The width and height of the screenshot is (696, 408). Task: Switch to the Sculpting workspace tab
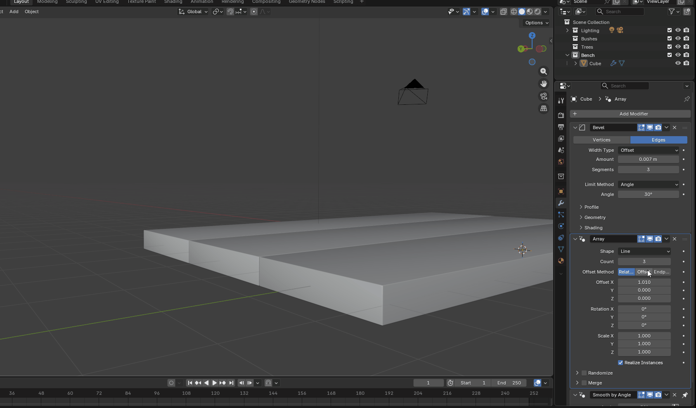[76, 2]
